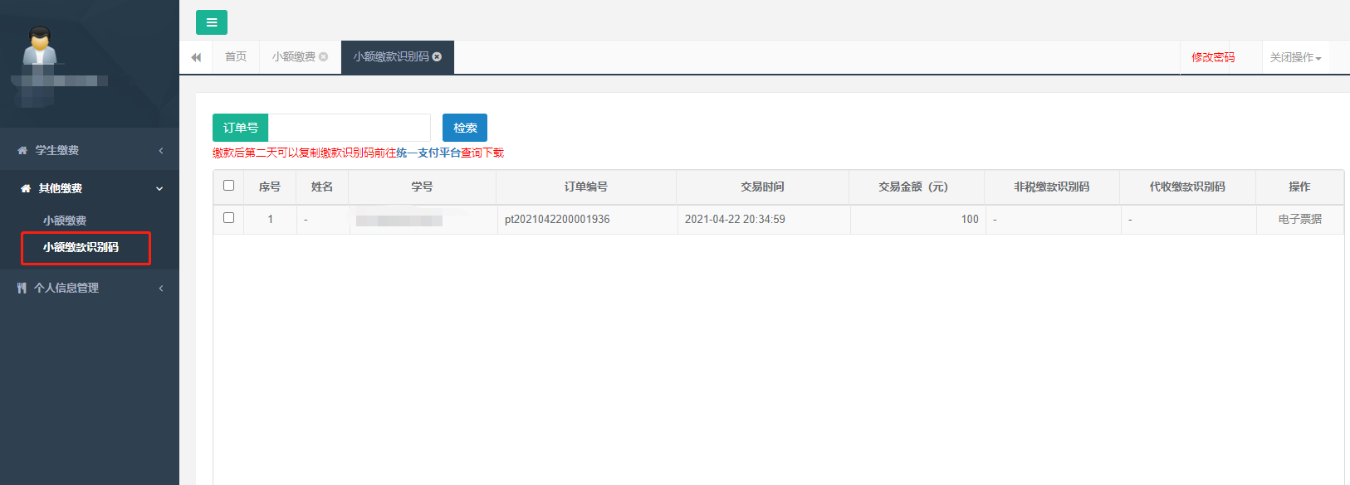Image resolution: width=1350 pixels, height=485 pixels.
Task: Click the blue 检索 search button
Action: coord(464,128)
